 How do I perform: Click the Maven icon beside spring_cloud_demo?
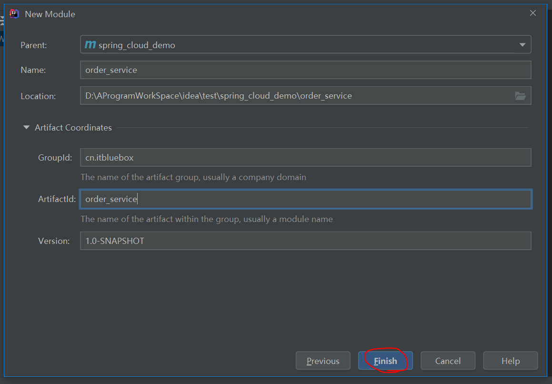[90, 45]
